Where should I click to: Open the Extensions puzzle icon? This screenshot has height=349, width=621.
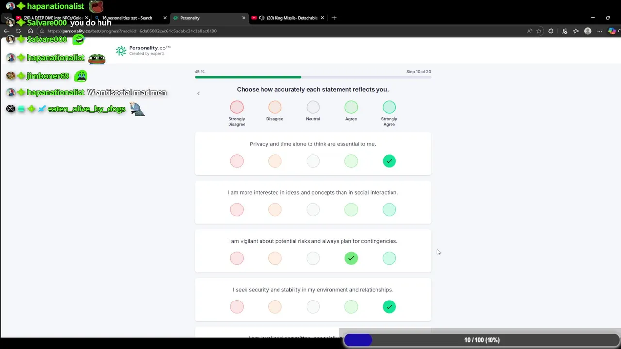coord(551,31)
